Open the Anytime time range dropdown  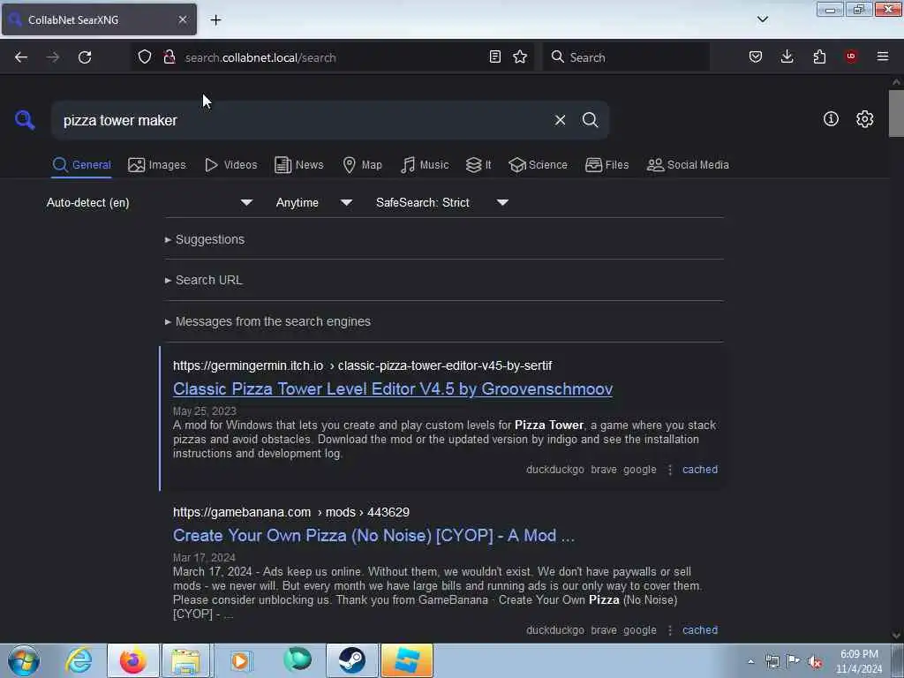click(313, 202)
